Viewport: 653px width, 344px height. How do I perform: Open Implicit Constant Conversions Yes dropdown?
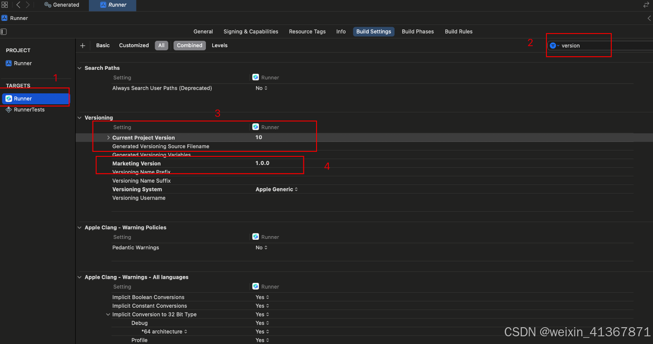tap(263, 306)
